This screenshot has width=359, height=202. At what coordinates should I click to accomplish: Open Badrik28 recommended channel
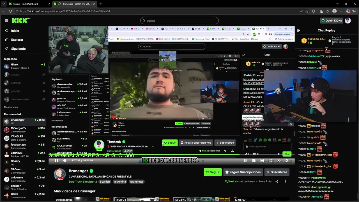[24, 155]
